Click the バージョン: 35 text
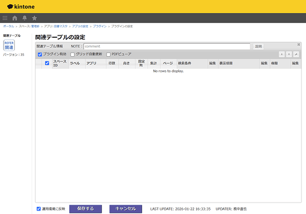 click(x=14, y=54)
